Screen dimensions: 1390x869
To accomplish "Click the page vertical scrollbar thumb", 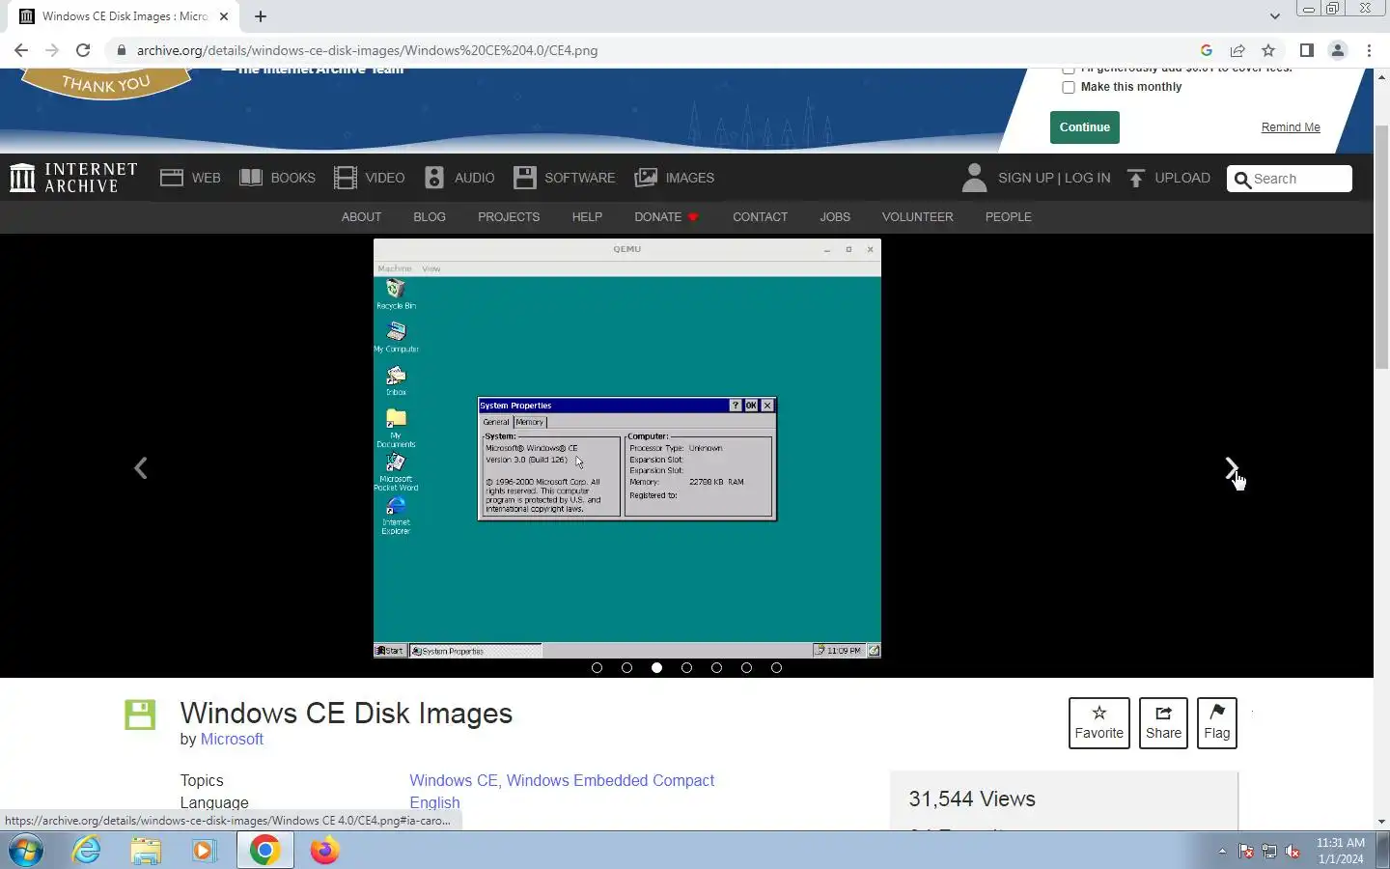I will click(1381, 246).
